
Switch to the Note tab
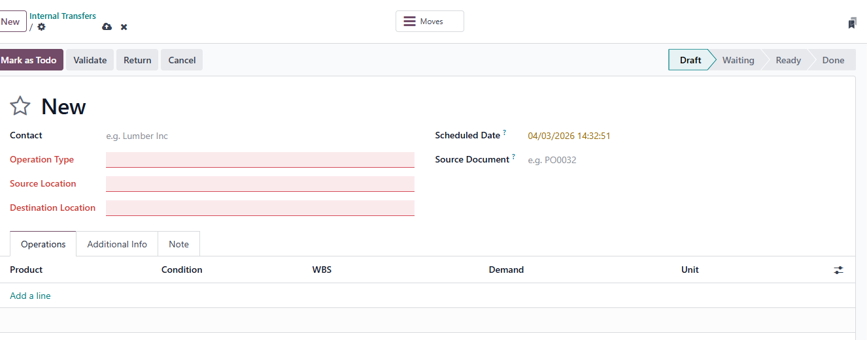coord(178,244)
